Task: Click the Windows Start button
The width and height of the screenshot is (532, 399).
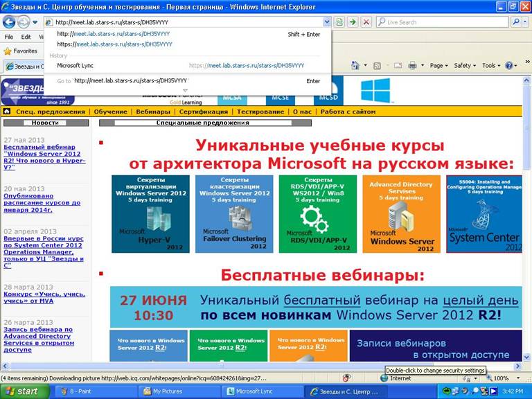Action: point(24,391)
